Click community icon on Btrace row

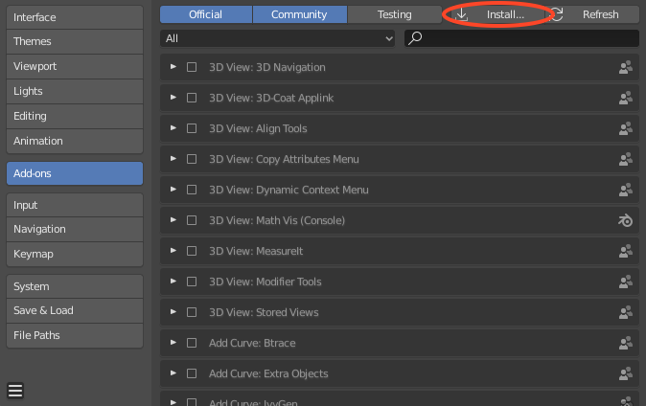click(x=626, y=343)
